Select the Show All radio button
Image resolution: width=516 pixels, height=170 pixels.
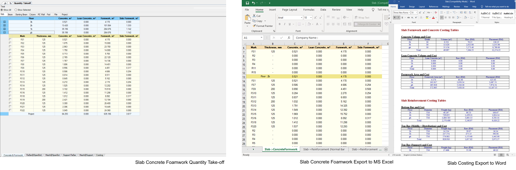click(2, 10)
